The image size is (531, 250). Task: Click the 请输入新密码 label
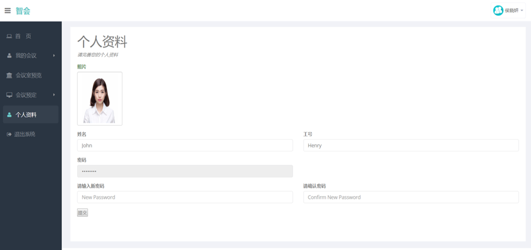point(91,186)
